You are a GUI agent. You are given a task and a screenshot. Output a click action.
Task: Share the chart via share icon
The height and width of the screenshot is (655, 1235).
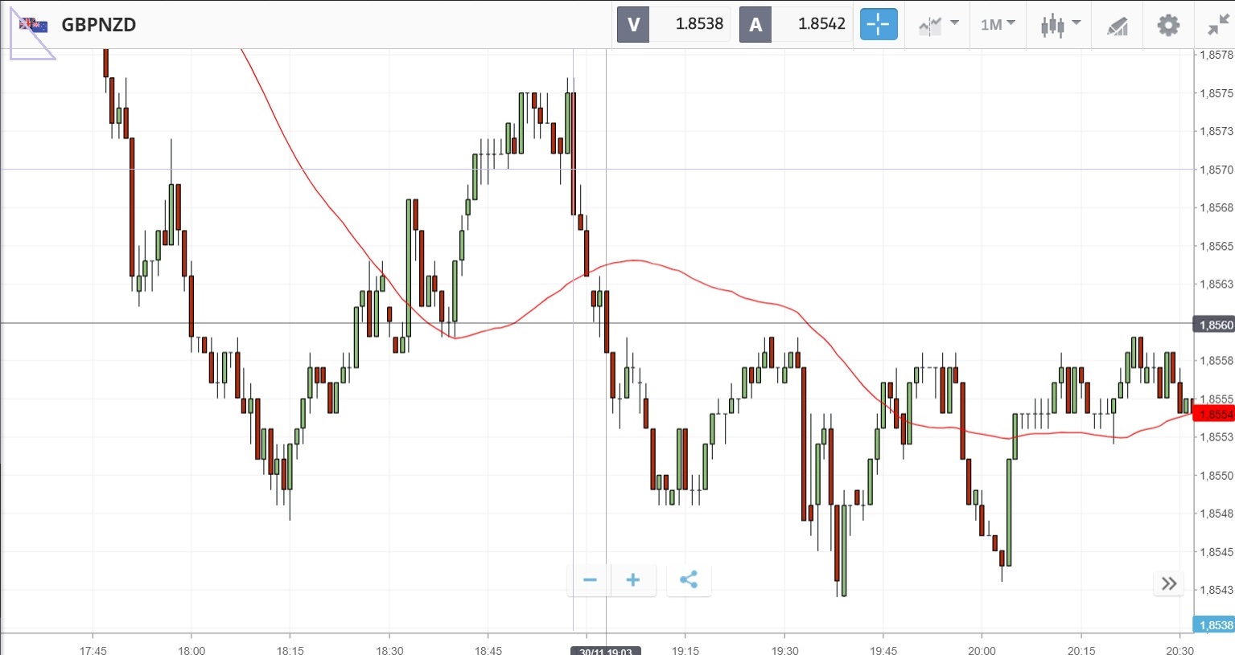point(689,579)
